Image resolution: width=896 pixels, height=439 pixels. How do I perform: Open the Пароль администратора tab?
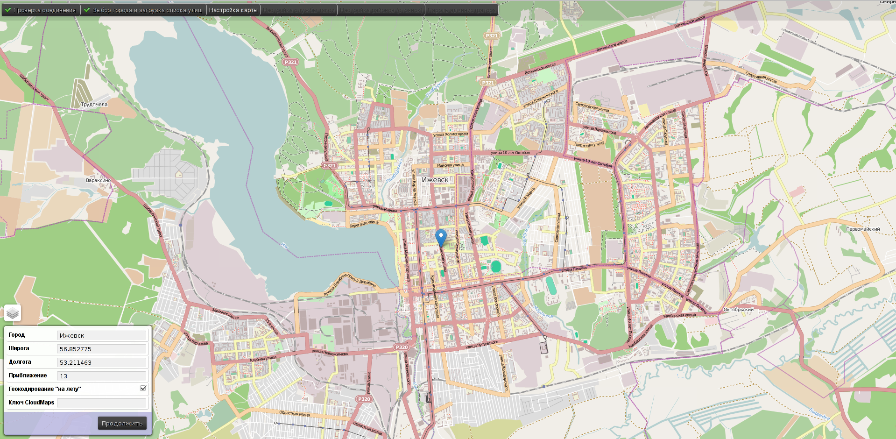pyautogui.click(x=462, y=10)
